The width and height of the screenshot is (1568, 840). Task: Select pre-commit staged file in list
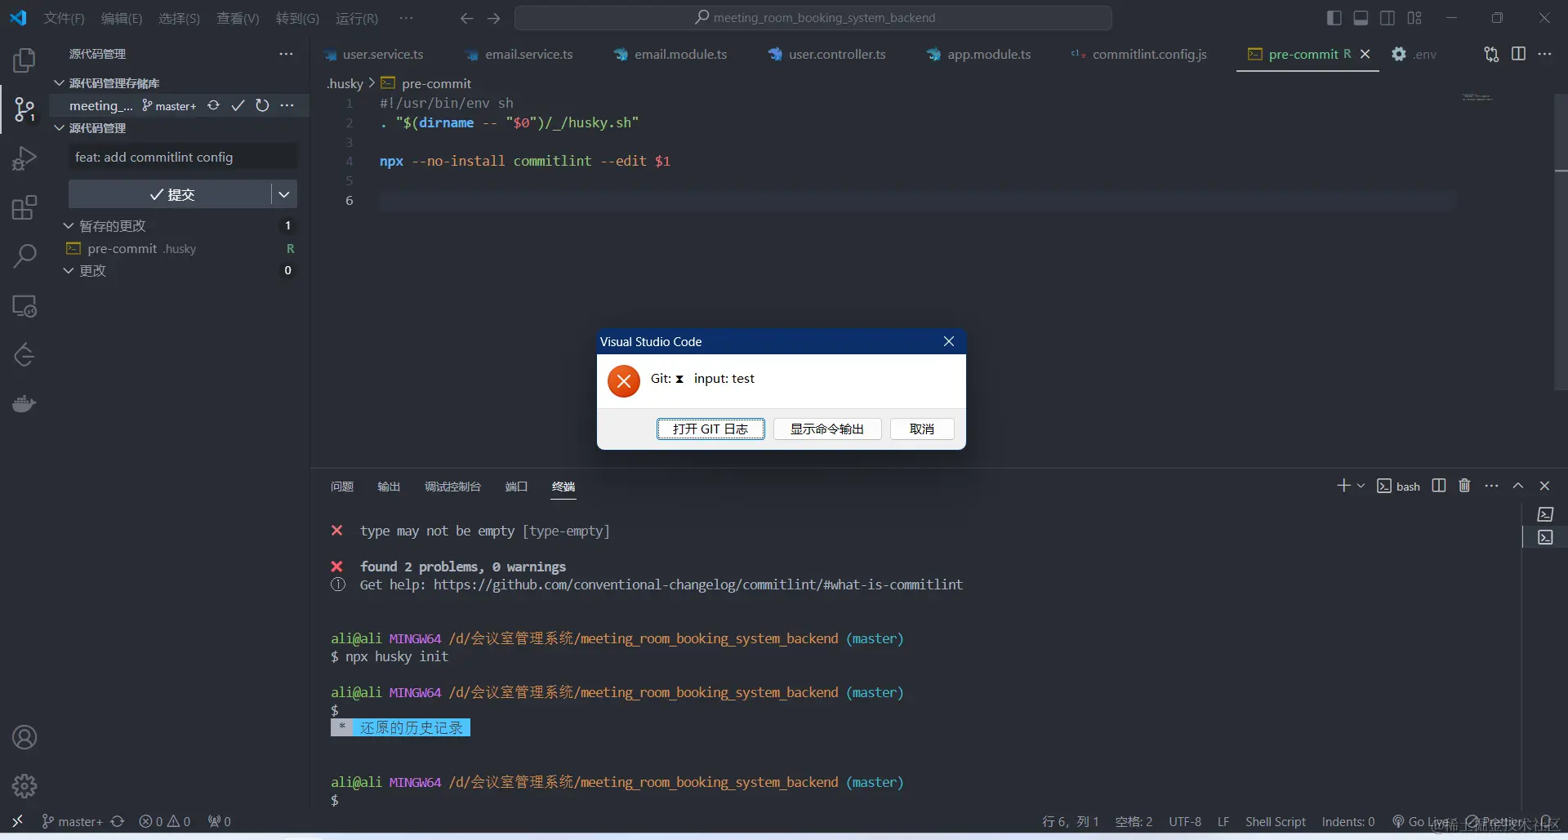tap(180, 248)
